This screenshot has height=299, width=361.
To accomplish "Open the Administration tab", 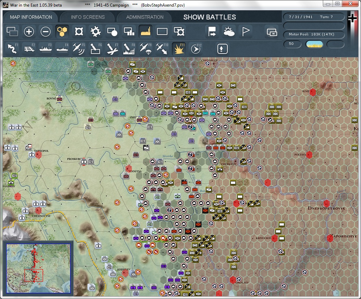I will point(145,17).
